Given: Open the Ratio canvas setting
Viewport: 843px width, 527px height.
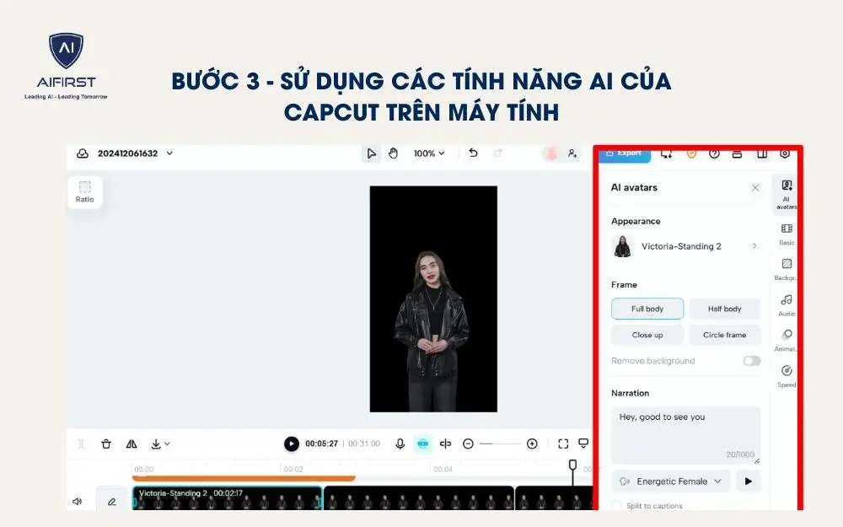Looking at the screenshot, I should coord(85,192).
